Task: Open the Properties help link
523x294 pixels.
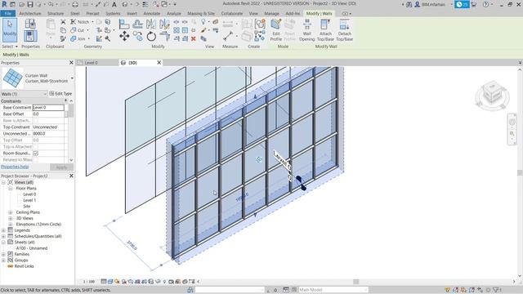Action: point(15,167)
